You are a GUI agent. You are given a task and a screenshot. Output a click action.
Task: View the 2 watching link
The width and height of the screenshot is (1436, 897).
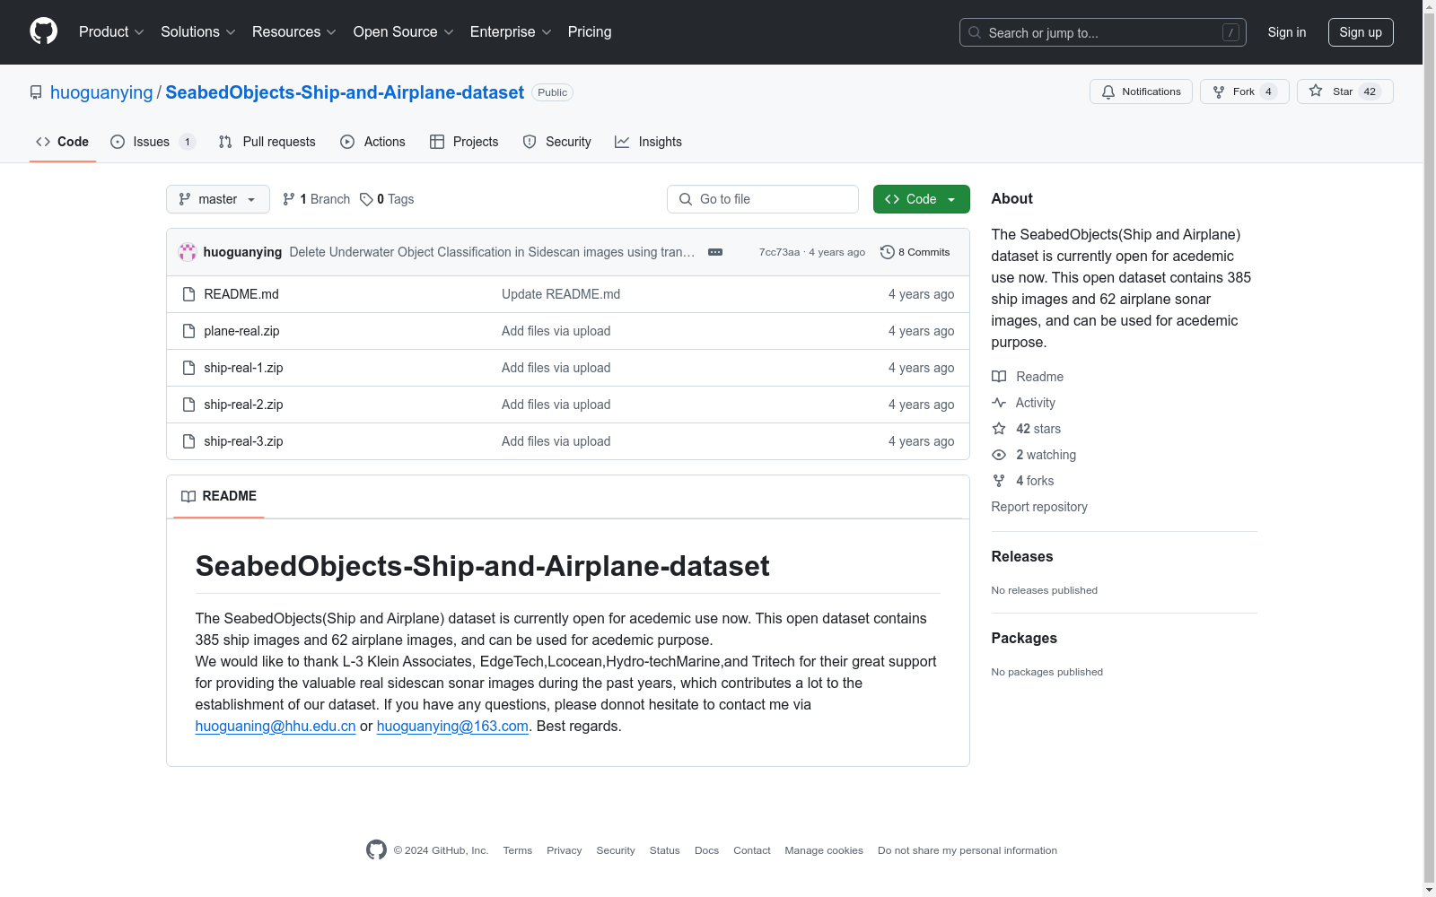(1034, 455)
